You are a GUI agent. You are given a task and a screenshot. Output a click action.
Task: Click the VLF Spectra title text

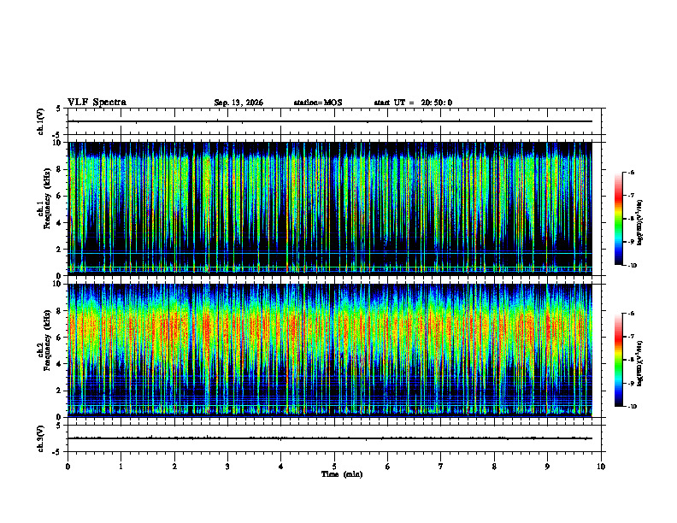97,103
